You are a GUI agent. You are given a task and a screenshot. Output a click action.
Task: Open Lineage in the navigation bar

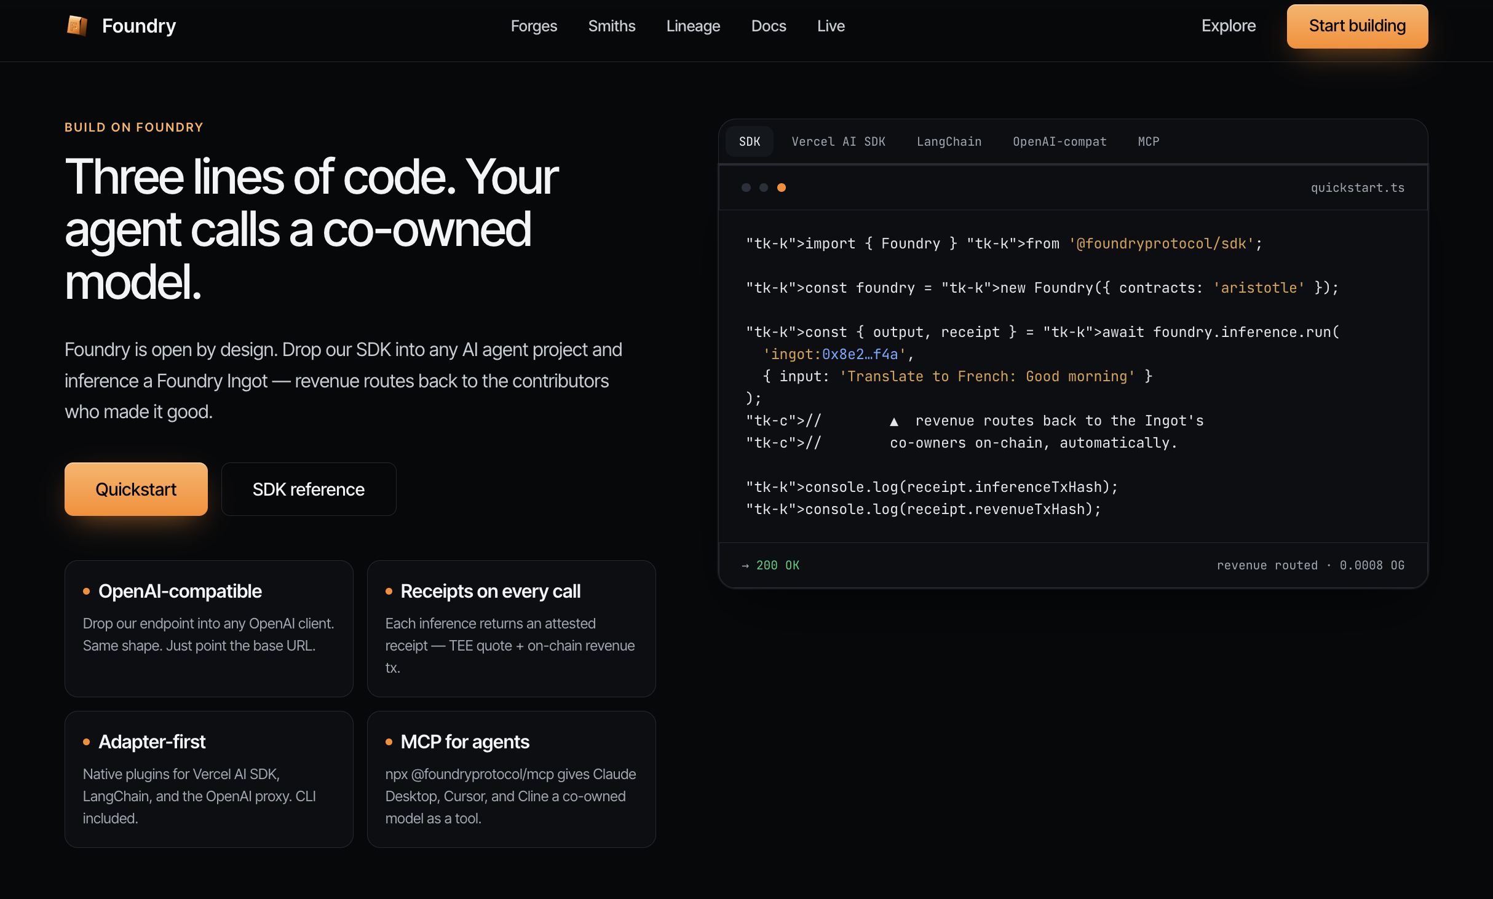click(693, 26)
